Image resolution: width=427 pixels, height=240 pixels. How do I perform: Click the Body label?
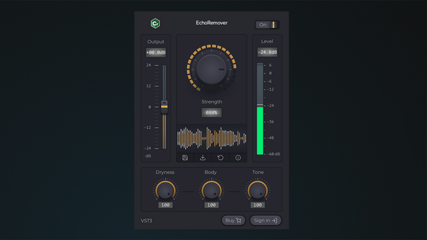click(x=210, y=172)
